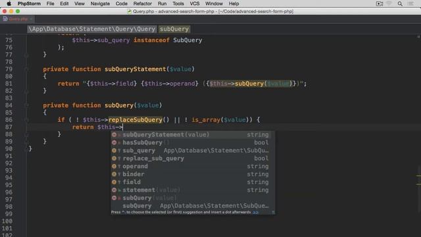Open the PhpStorm application menu

(x=29, y=3)
